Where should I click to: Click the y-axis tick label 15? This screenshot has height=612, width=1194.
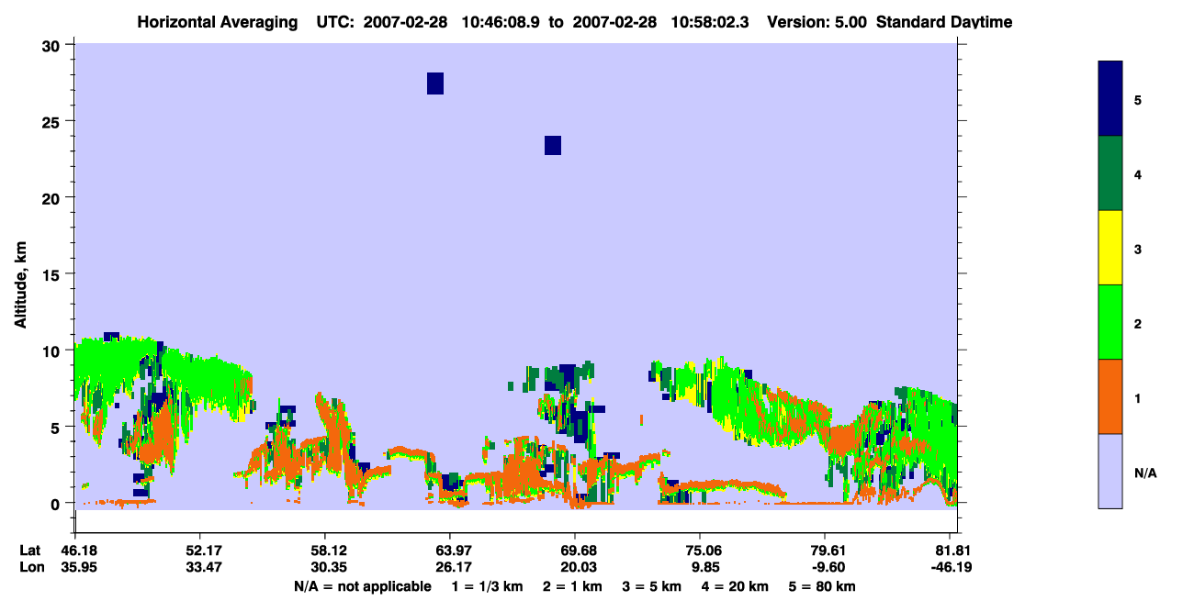[x=53, y=274]
